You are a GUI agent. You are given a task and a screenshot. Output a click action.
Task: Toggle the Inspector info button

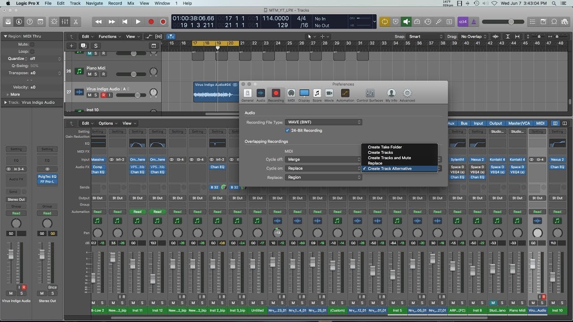tap(19, 21)
